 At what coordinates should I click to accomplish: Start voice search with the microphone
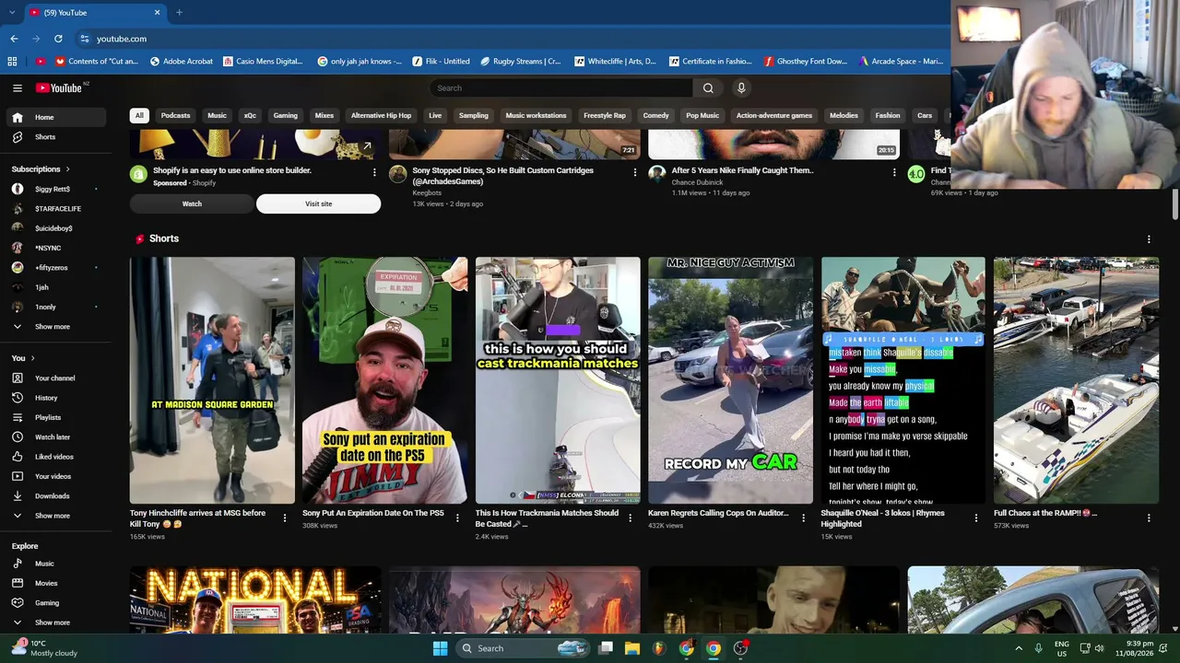coord(740,87)
